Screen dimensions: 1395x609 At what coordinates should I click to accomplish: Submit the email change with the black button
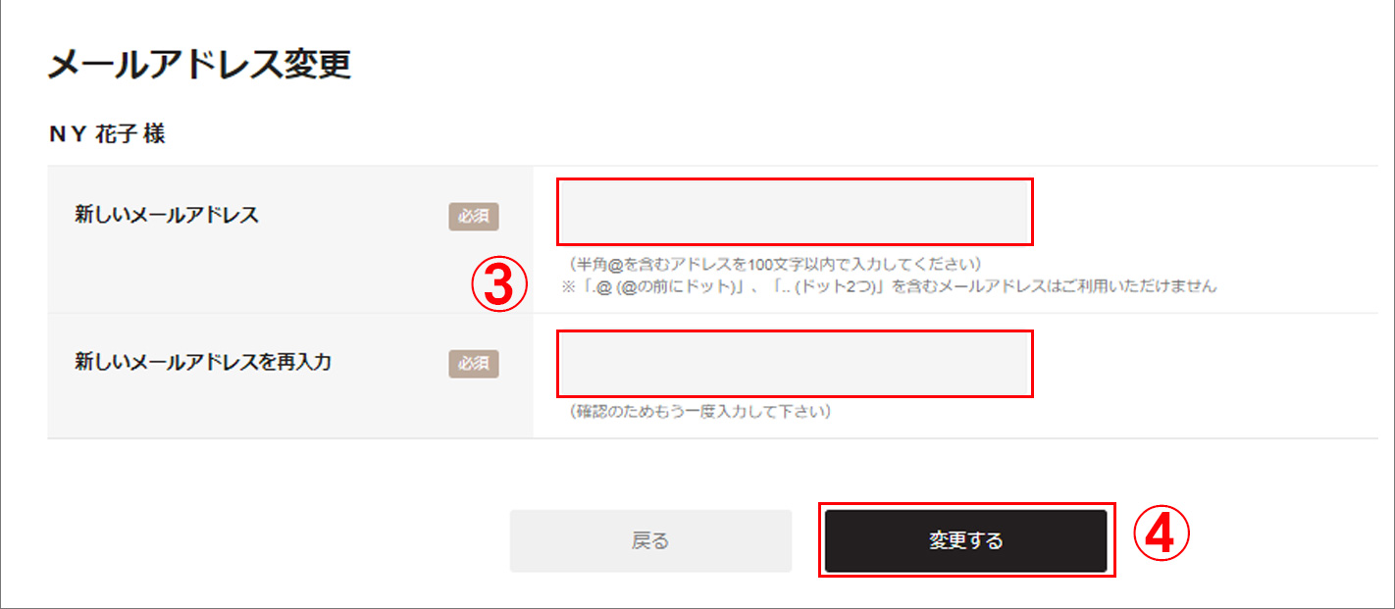pyautogui.click(x=965, y=540)
